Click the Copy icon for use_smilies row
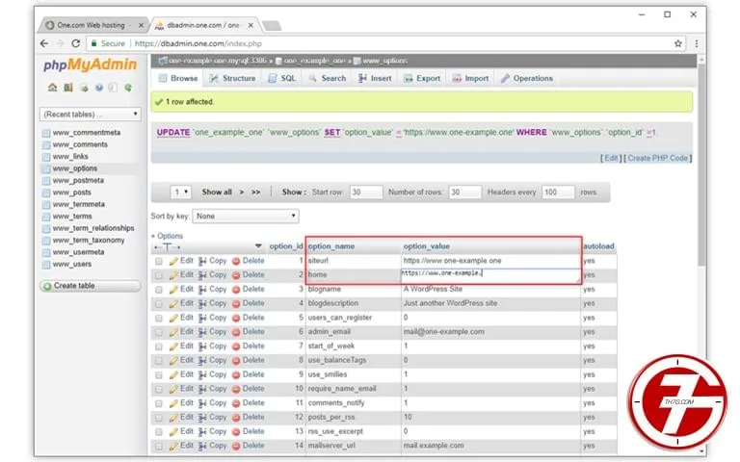This screenshot has height=462, width=740. 202,374
